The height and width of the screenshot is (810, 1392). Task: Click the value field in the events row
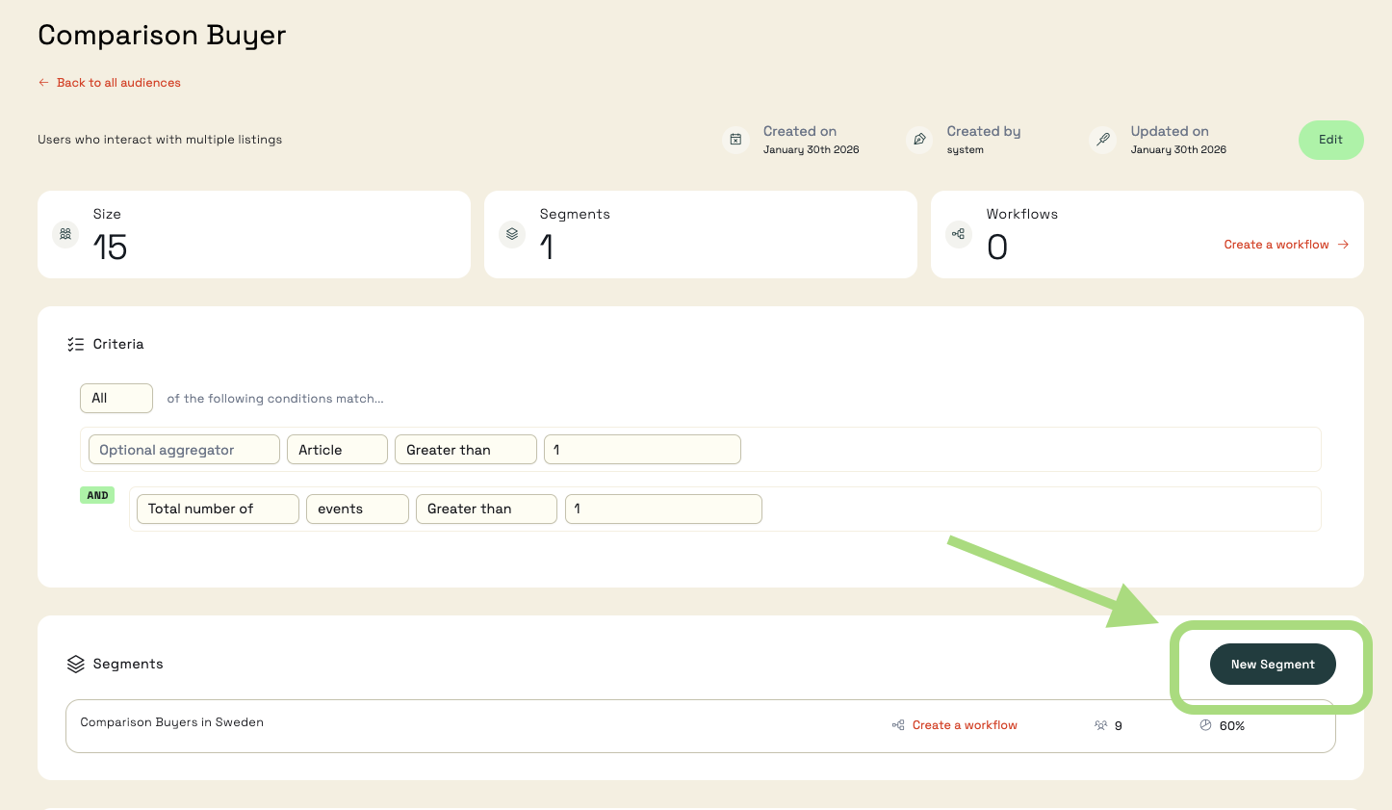pyautogui.click(x=663, y=509)
